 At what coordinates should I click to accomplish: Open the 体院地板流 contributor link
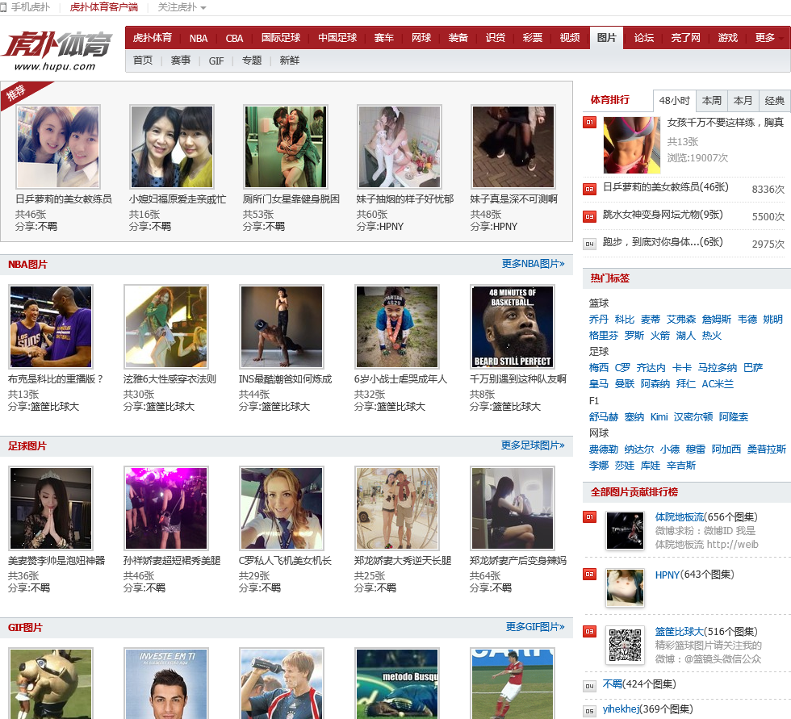point(679,517)
